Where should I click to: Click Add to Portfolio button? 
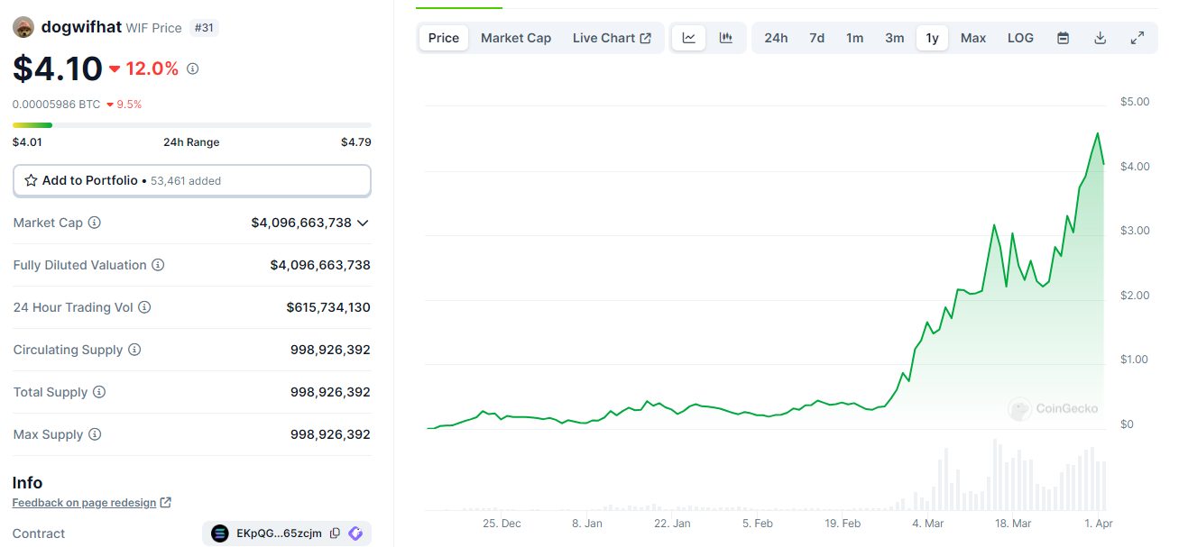tap(192, 180)
